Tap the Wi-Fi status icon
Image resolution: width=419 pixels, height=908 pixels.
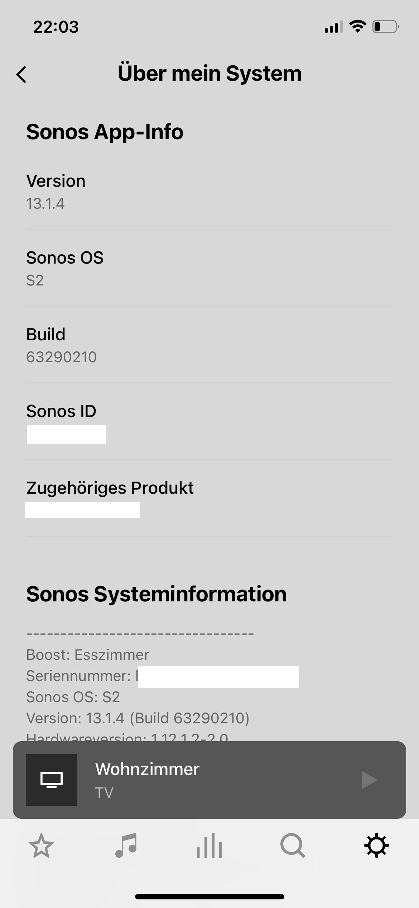tap(357, 27)
